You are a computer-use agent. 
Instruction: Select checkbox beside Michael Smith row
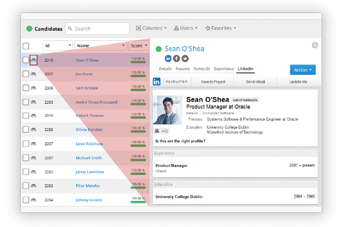click(x=26, y=158)
